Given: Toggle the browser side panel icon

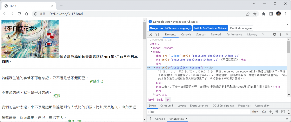Looking at the screenshot, I should click(271, 14).
